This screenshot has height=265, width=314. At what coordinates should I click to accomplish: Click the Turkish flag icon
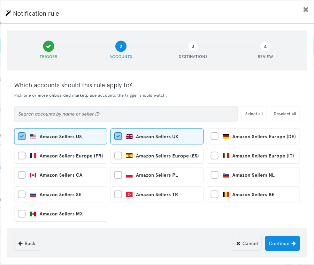[x=129, y=194]
